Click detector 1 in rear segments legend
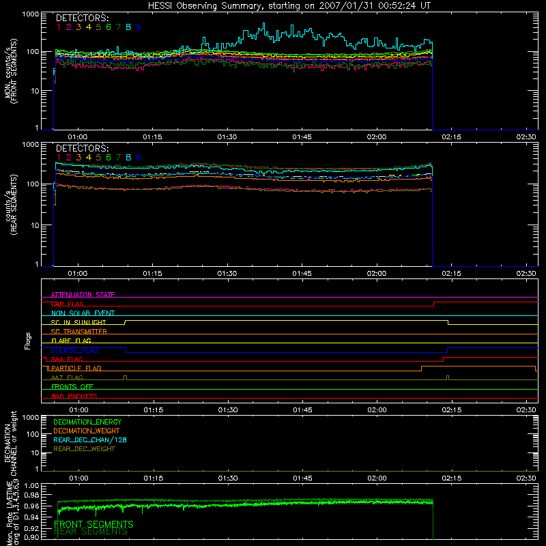Screen dimensions: 546x546 (59, 158)
